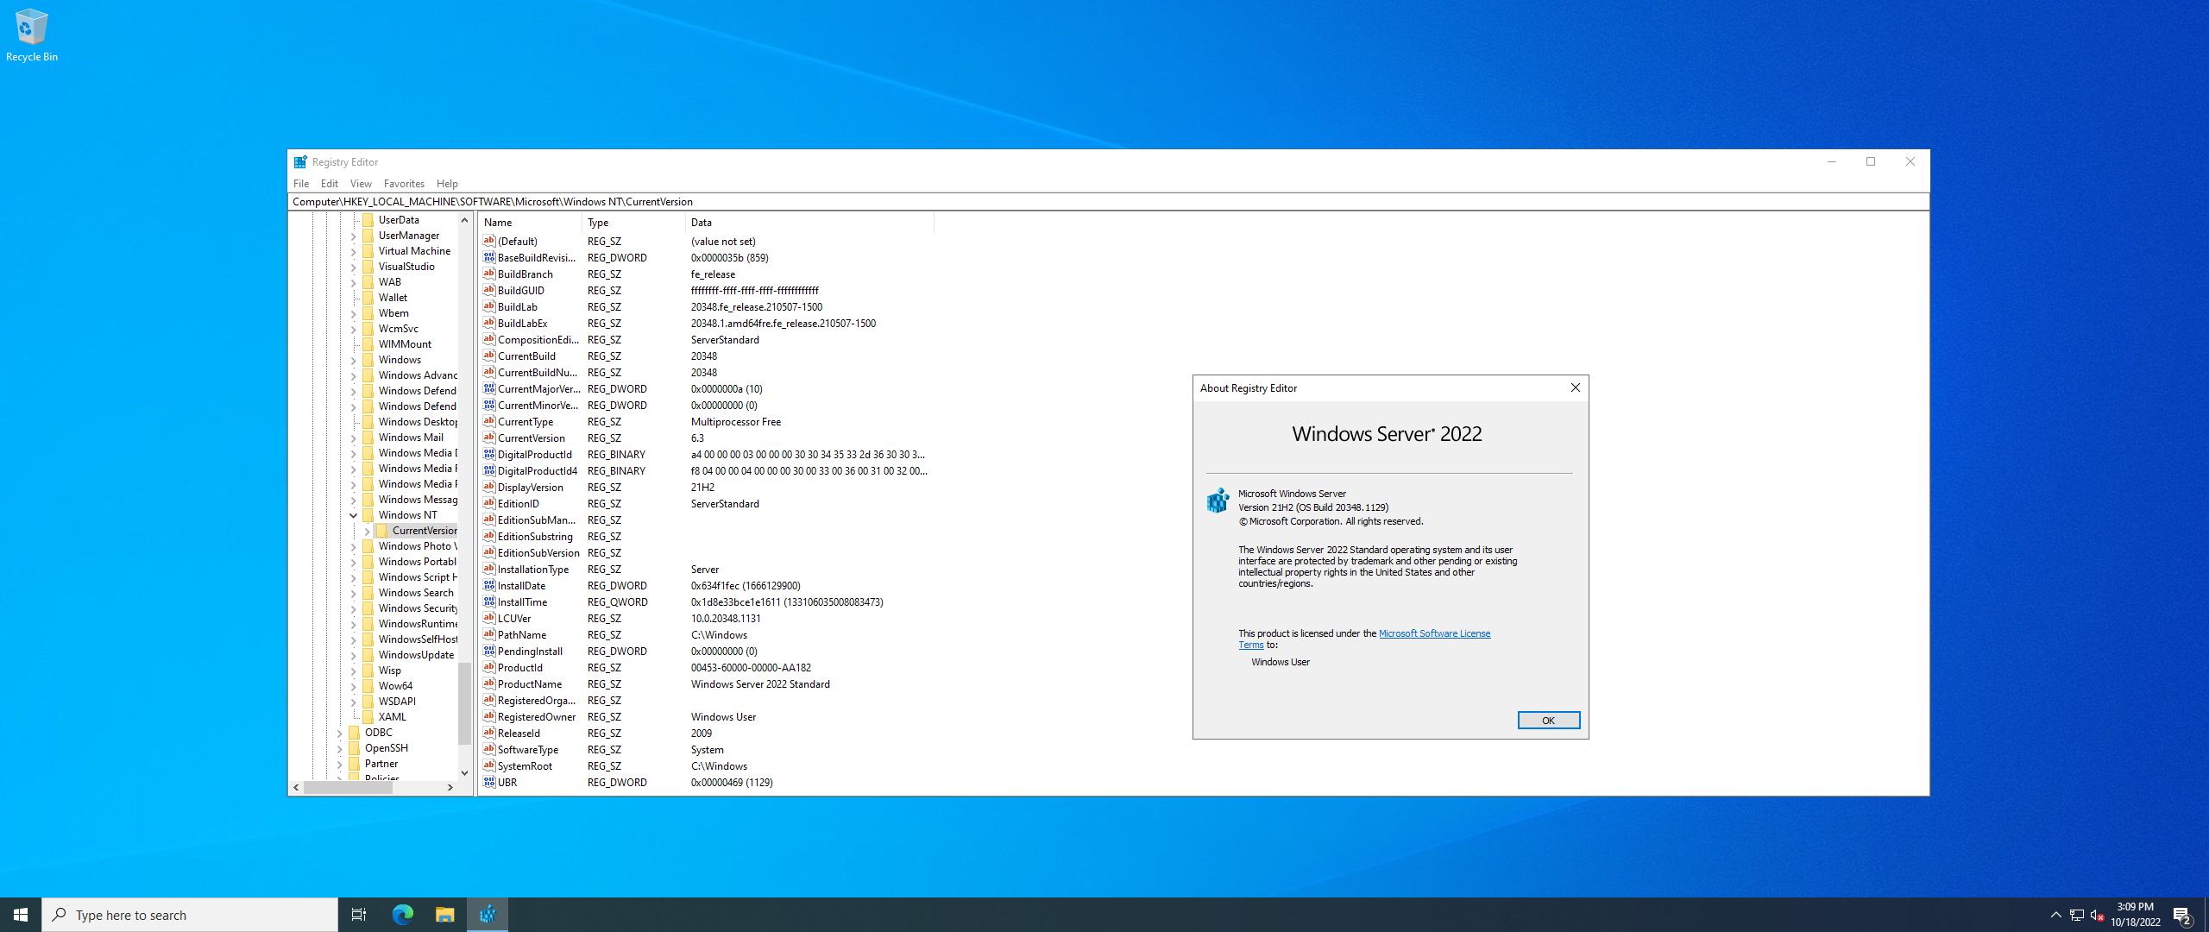Click the registry path address bar

1108,201
